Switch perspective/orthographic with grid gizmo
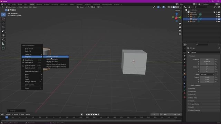The width and height of the screenshot is (221, 124). point(180,34)
